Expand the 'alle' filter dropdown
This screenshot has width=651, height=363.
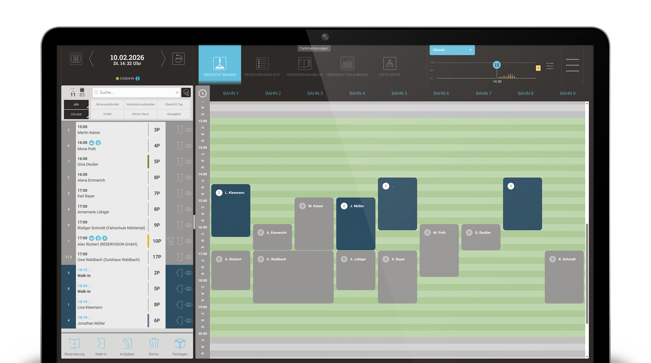[76, 105]
